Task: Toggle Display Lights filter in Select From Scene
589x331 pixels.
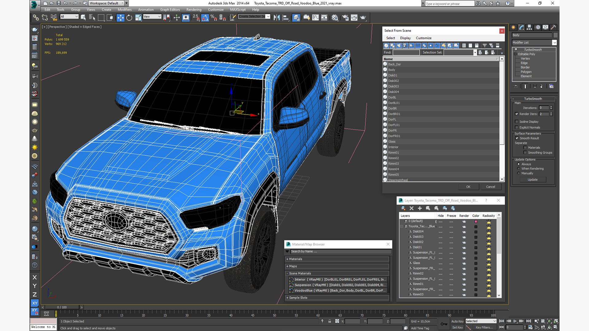Action: point(399,45)
